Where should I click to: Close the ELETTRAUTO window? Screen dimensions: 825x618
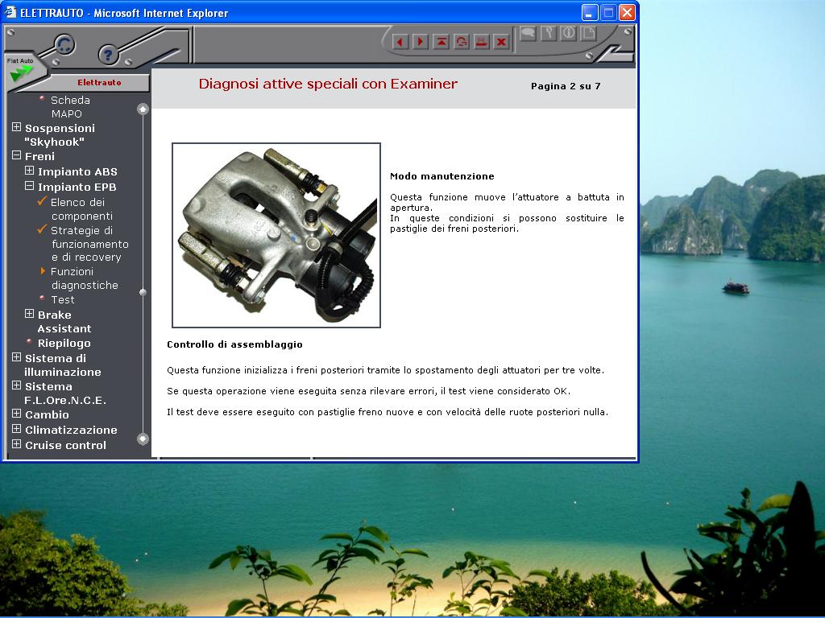627,12
